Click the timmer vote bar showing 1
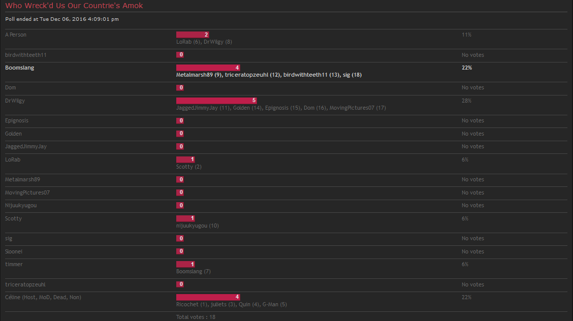The height and width of the screenshot is (321, 573). point(185,264)
